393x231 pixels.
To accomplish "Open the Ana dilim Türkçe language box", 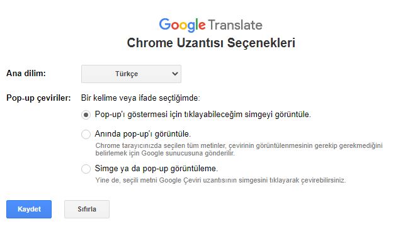I will pyautogui.click(x=131, y=74).
